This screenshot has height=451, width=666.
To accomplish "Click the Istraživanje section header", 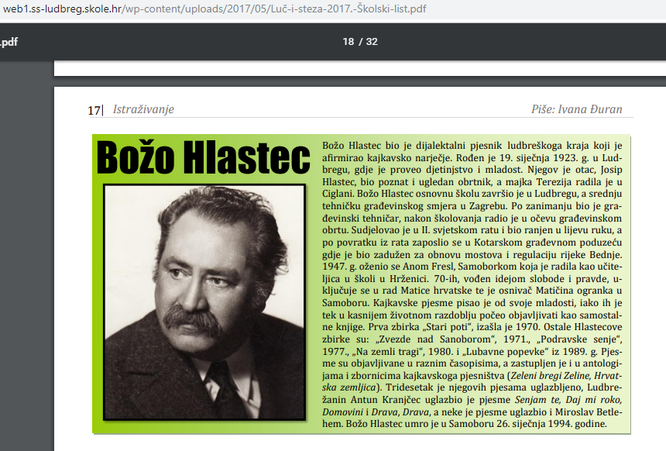I will point(143,109).
